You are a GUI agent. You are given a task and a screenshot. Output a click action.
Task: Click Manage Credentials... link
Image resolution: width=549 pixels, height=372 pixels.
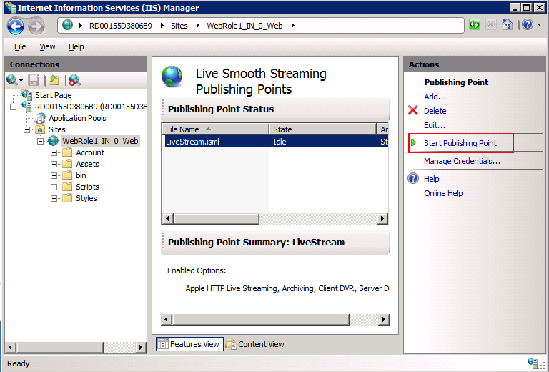point(462,161)
